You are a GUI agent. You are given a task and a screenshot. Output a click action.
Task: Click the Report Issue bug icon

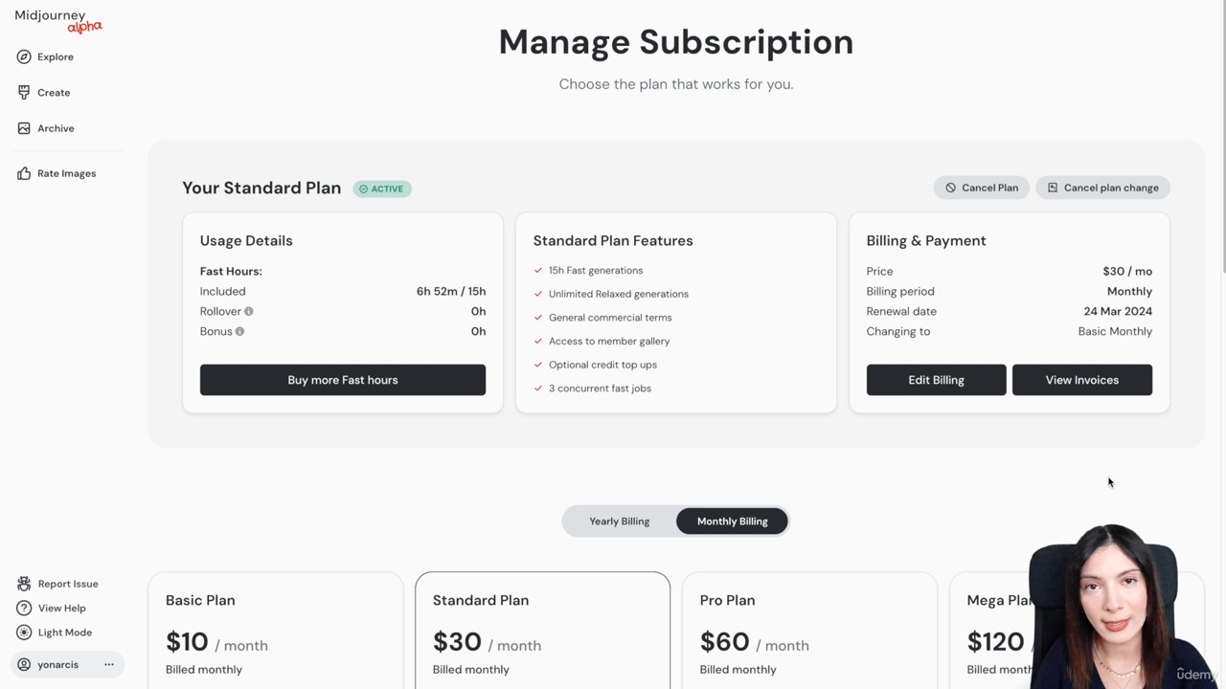click(24, 584)
